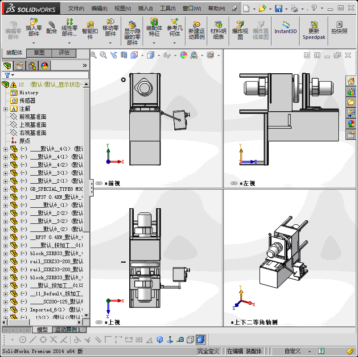Open Reference Geometry (参考几何体) tool
358x357 pixels.
click(x=175, y=27)
